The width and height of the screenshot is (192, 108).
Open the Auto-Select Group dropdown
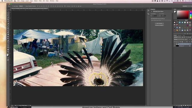pyautogui.click(x=21, y=6)
